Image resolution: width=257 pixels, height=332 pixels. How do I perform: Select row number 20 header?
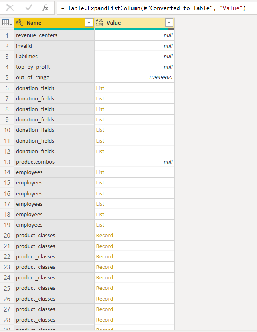(x=7, y=236)
